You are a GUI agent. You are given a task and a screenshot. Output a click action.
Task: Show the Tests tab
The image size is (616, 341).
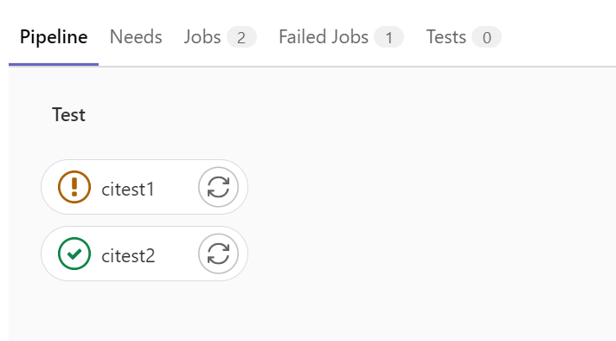[x=464, y=37]
